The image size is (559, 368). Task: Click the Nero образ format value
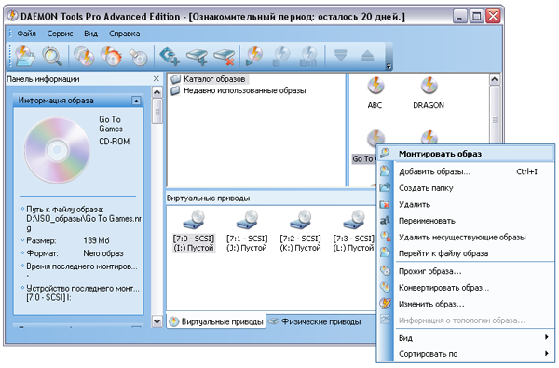click(103, 253)
